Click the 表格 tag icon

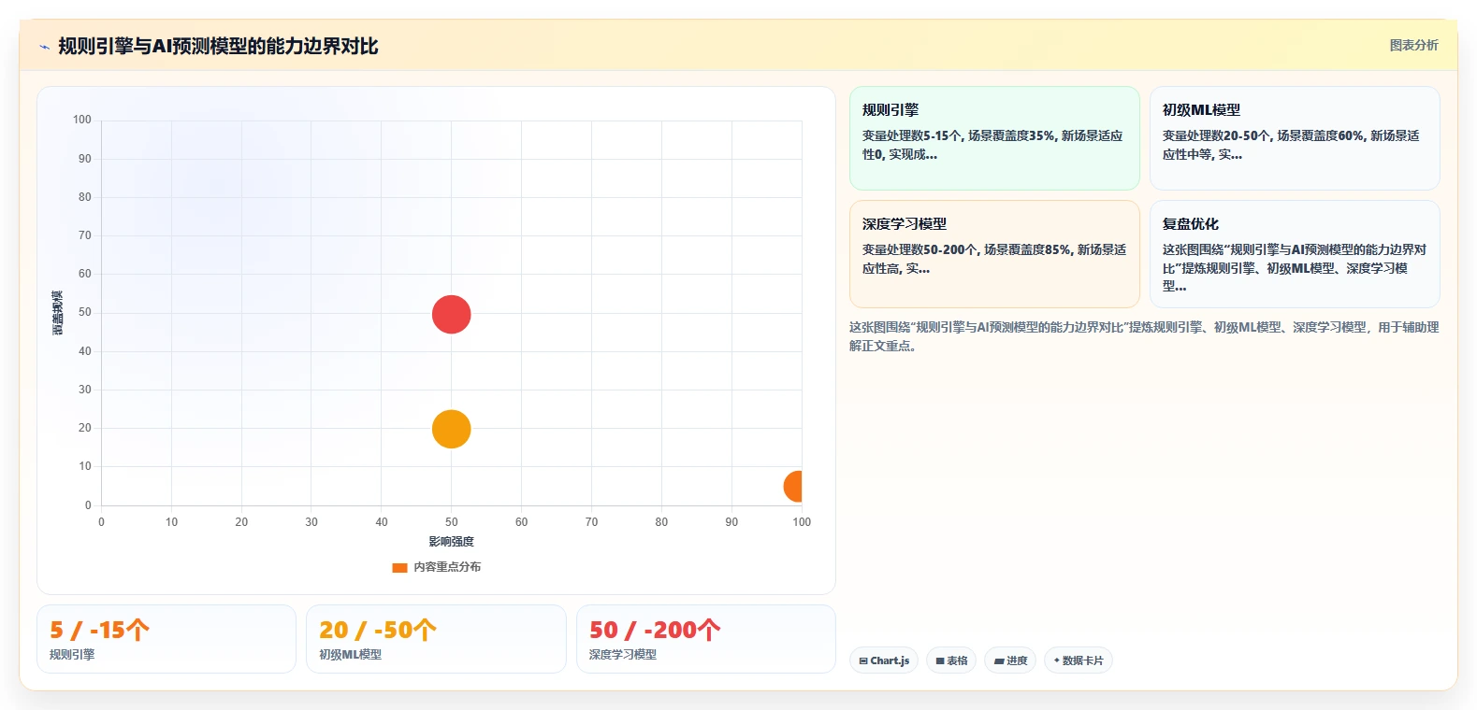pos(940,660)
